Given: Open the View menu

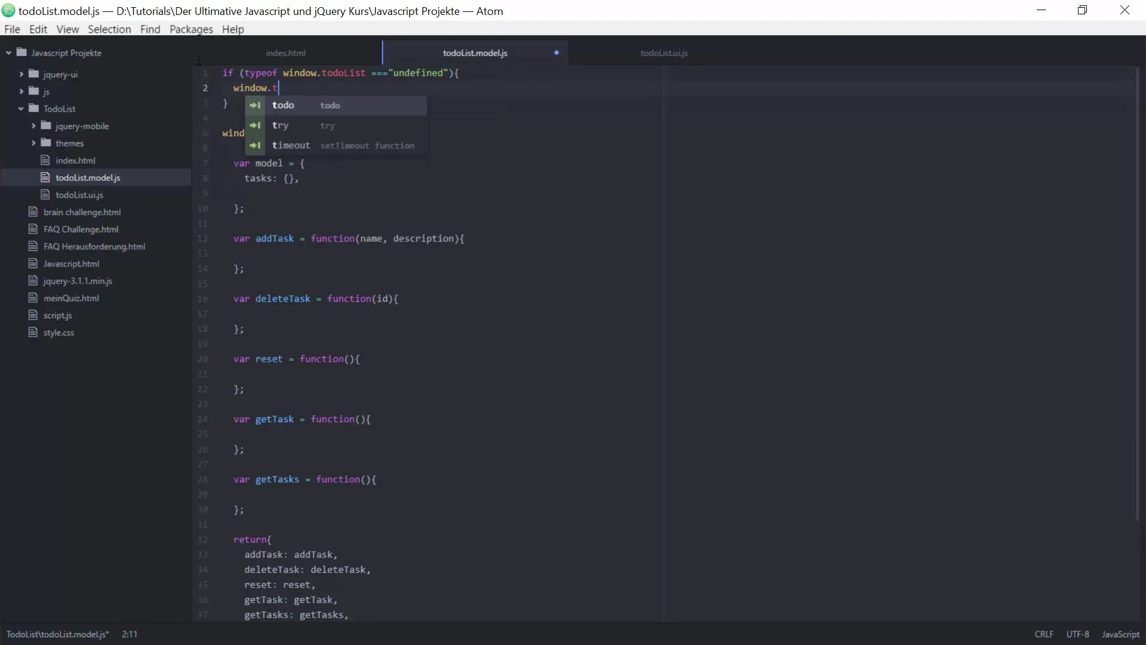Looking at the screenshot, I should coord(67,29).
